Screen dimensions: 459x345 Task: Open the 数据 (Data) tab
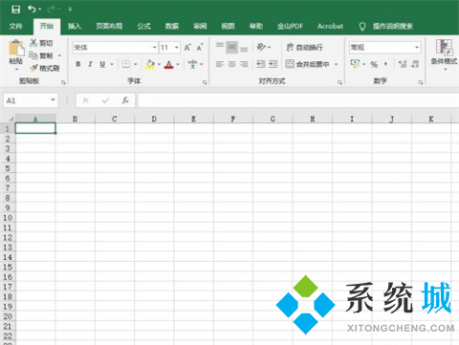172,26
